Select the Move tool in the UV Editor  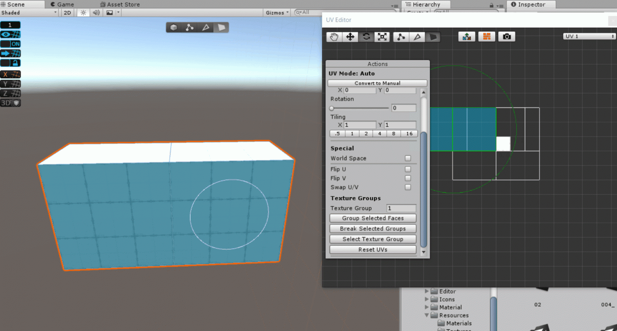point(349,37)
